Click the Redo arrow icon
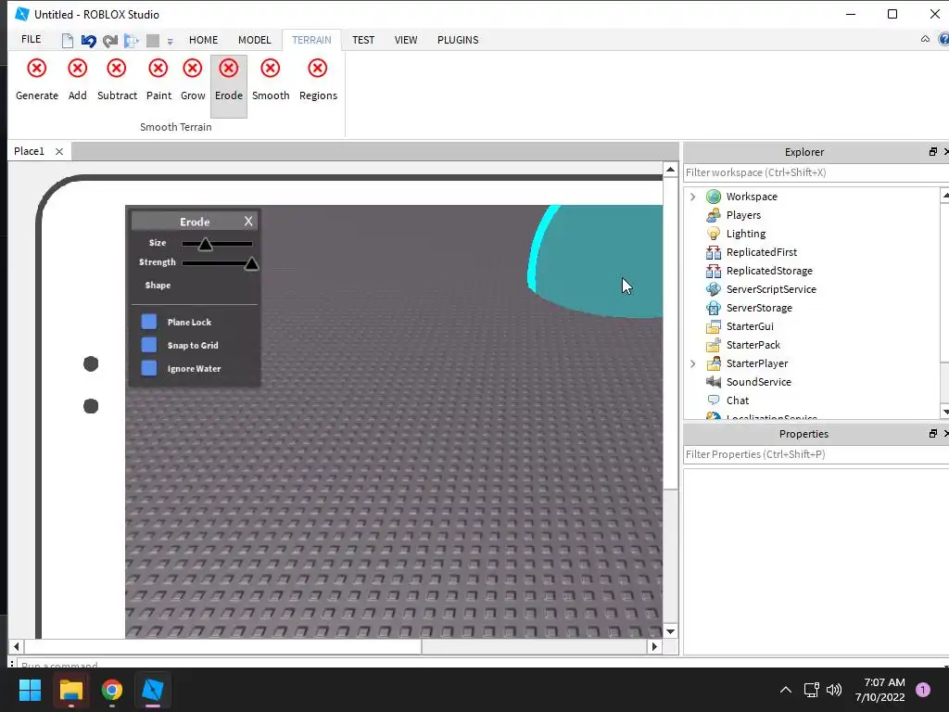 click(110, 41)
